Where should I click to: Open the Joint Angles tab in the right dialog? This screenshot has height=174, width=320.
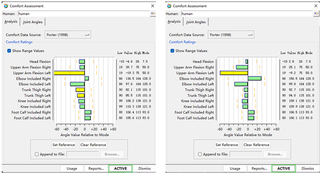196,22
